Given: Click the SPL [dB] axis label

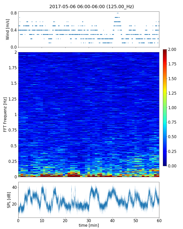Looking at the screenshot, I should tap(9, 199).
